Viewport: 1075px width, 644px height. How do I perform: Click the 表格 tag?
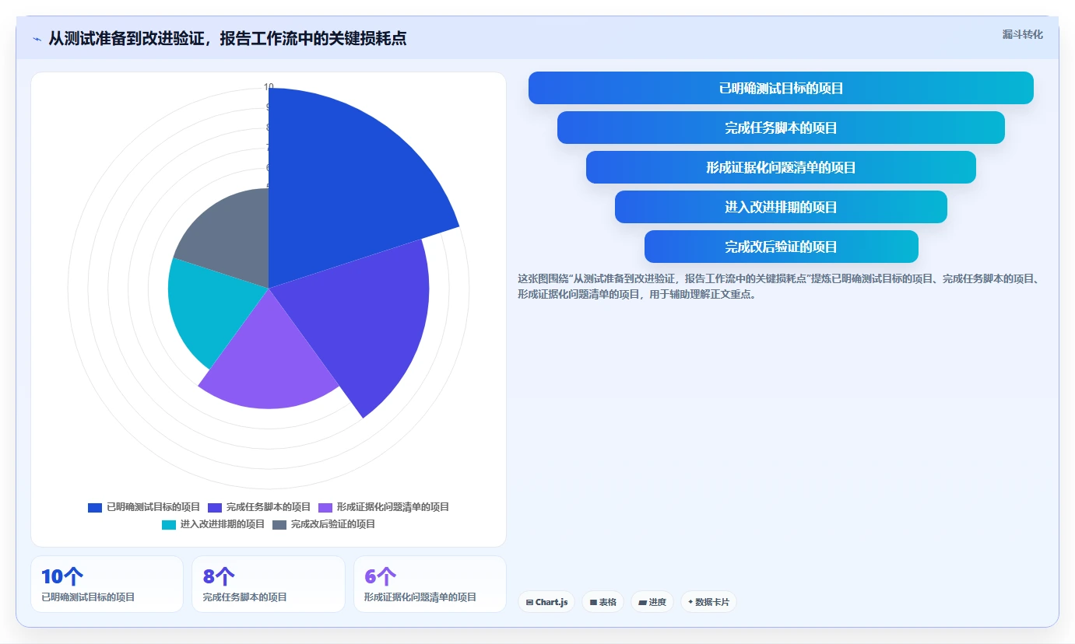click(x=602, y=602)
